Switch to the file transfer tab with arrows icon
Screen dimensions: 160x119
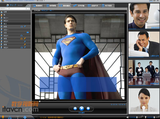(79, 5)
